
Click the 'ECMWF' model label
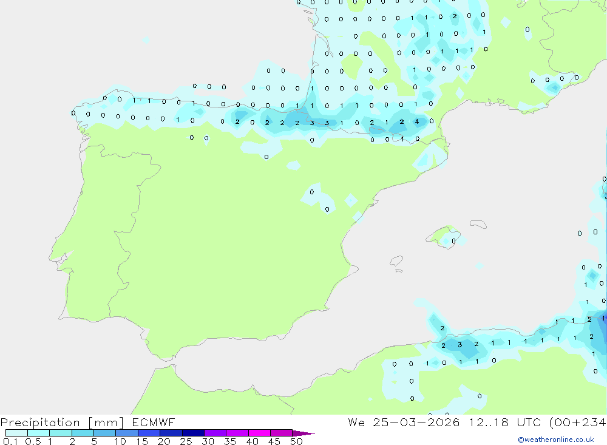[x=154, y=422]
